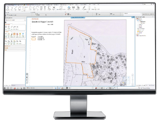
Task: Open the currently active ribbon tab
Action: click(71, 5)
